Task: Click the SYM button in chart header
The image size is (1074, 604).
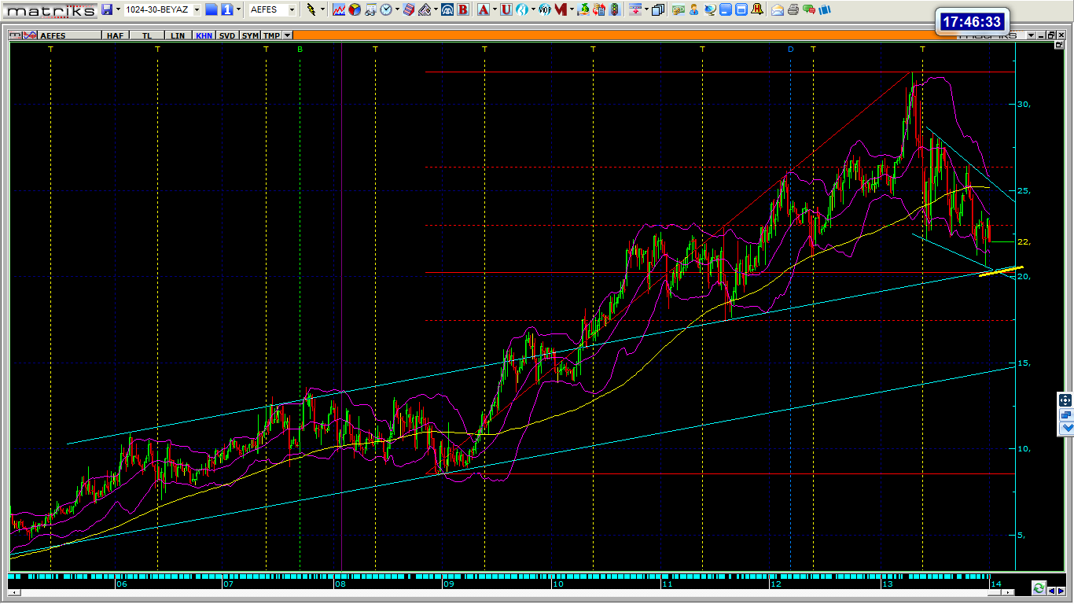Action: (250, 35)
